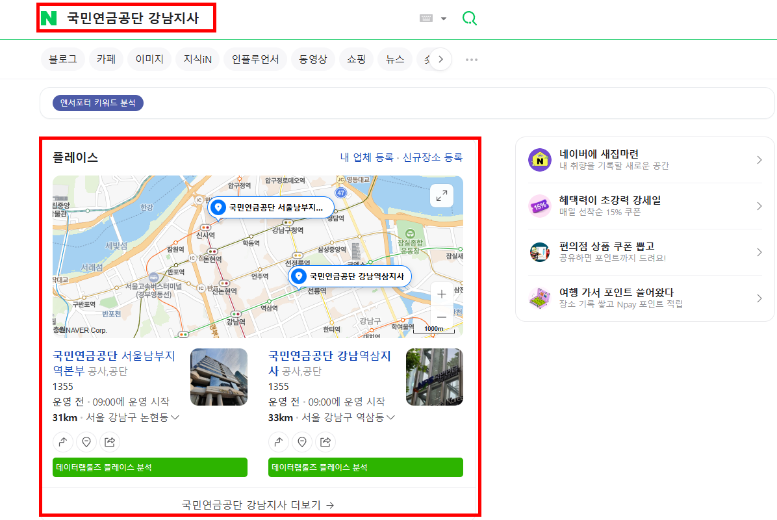The height and width of the screenshot is (520, 777).
Task: Go to the 인플루언서 tab
Action: 255,60
